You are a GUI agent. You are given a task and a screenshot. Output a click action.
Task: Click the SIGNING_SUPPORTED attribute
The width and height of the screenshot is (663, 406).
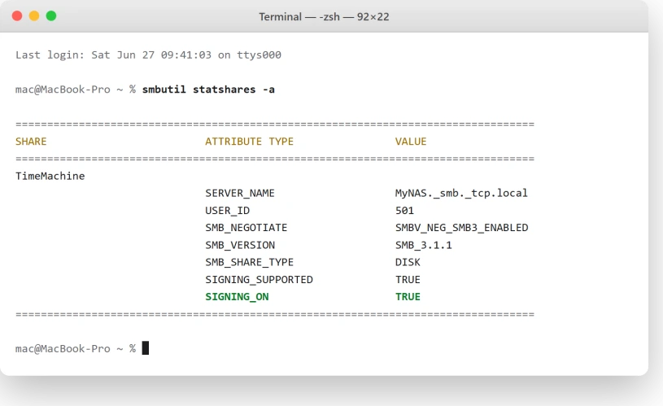[259, 280]
